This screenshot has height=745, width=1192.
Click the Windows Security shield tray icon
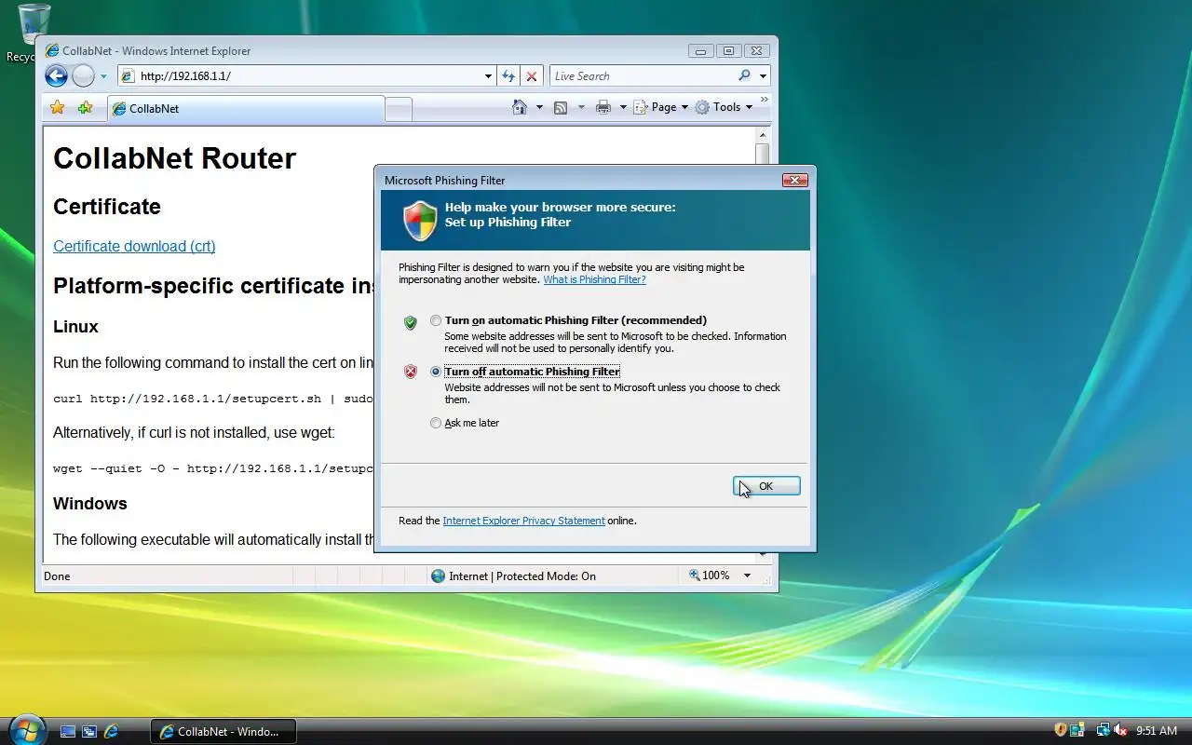[x=1060, y=730]
